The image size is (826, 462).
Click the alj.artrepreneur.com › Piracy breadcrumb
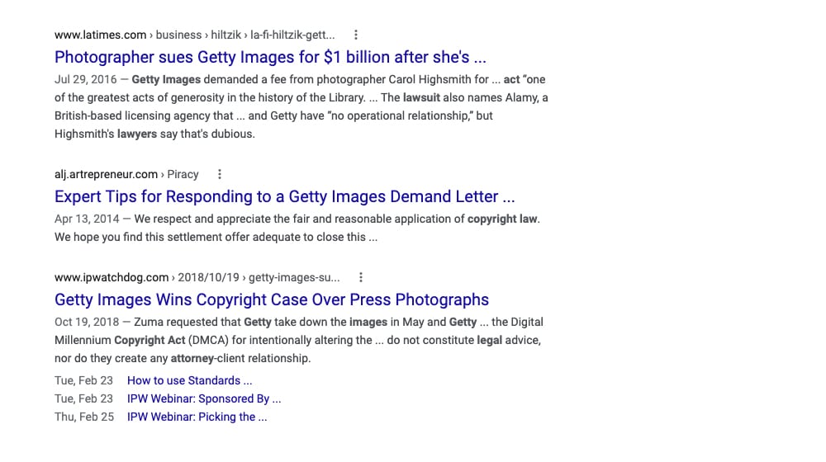coord(126,174)
